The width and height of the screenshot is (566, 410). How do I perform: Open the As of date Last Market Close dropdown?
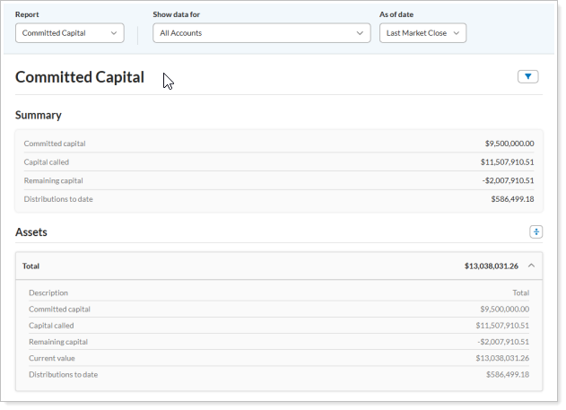click(x=422, y=33)
